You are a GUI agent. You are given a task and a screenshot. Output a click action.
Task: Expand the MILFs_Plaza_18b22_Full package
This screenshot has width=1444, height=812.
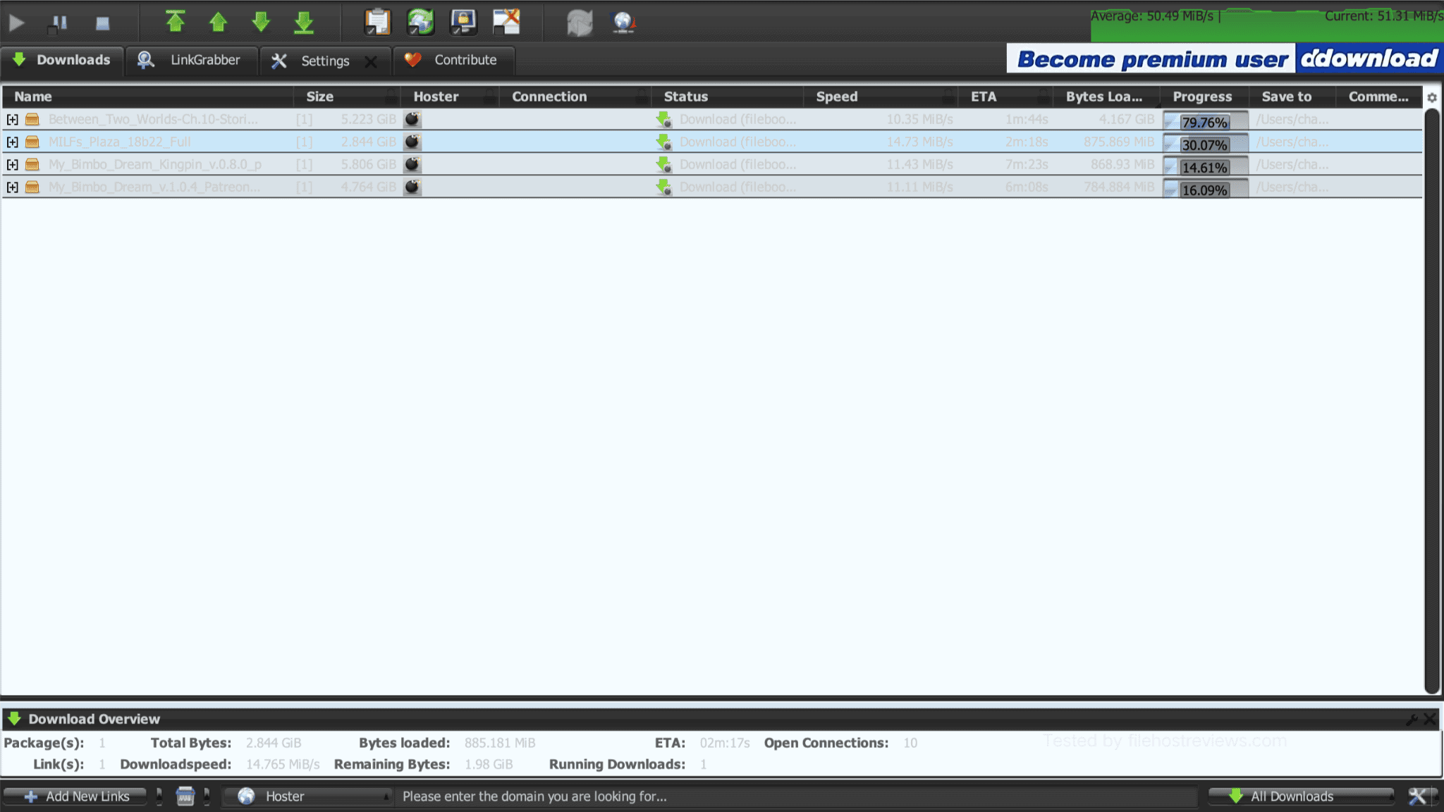pyautogui.click(x=12, y=142)
